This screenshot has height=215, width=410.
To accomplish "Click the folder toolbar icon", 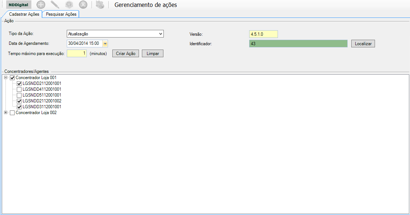I will tap(100, 5).
